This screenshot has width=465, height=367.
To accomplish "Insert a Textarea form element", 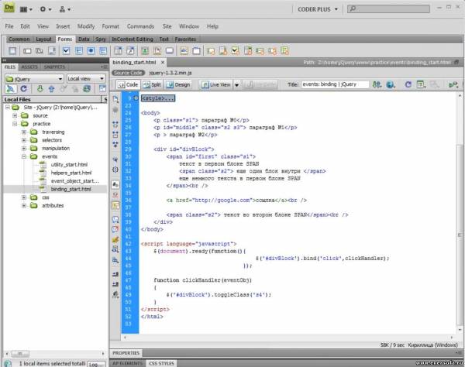I will (x=52, y=51).
